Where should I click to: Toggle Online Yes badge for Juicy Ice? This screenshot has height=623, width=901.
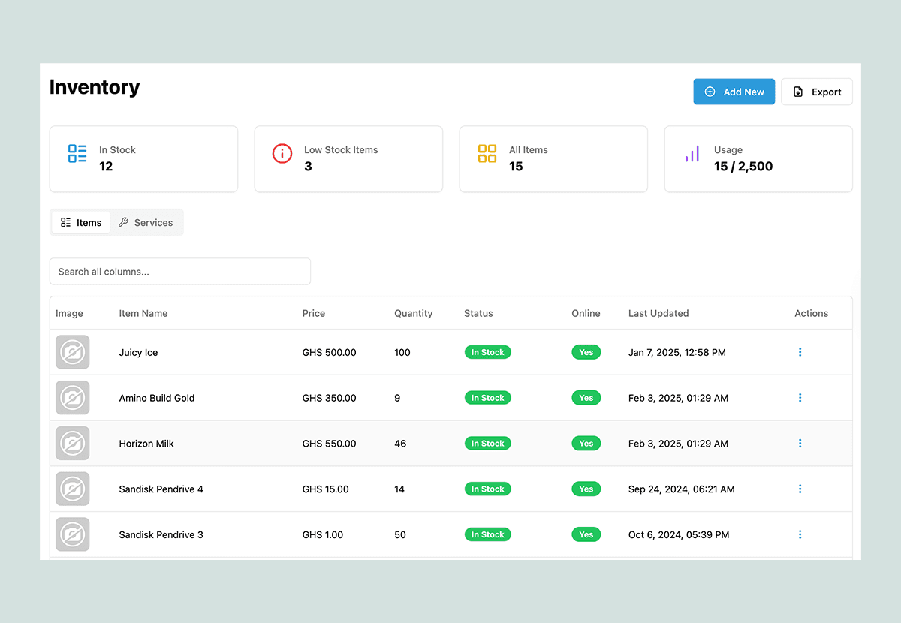click(x=586, y=352)
